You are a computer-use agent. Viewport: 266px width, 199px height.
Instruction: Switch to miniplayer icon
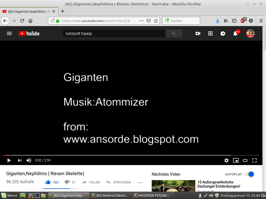(x=236, y=160)
